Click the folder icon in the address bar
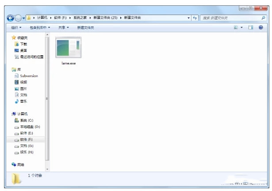 29,18
